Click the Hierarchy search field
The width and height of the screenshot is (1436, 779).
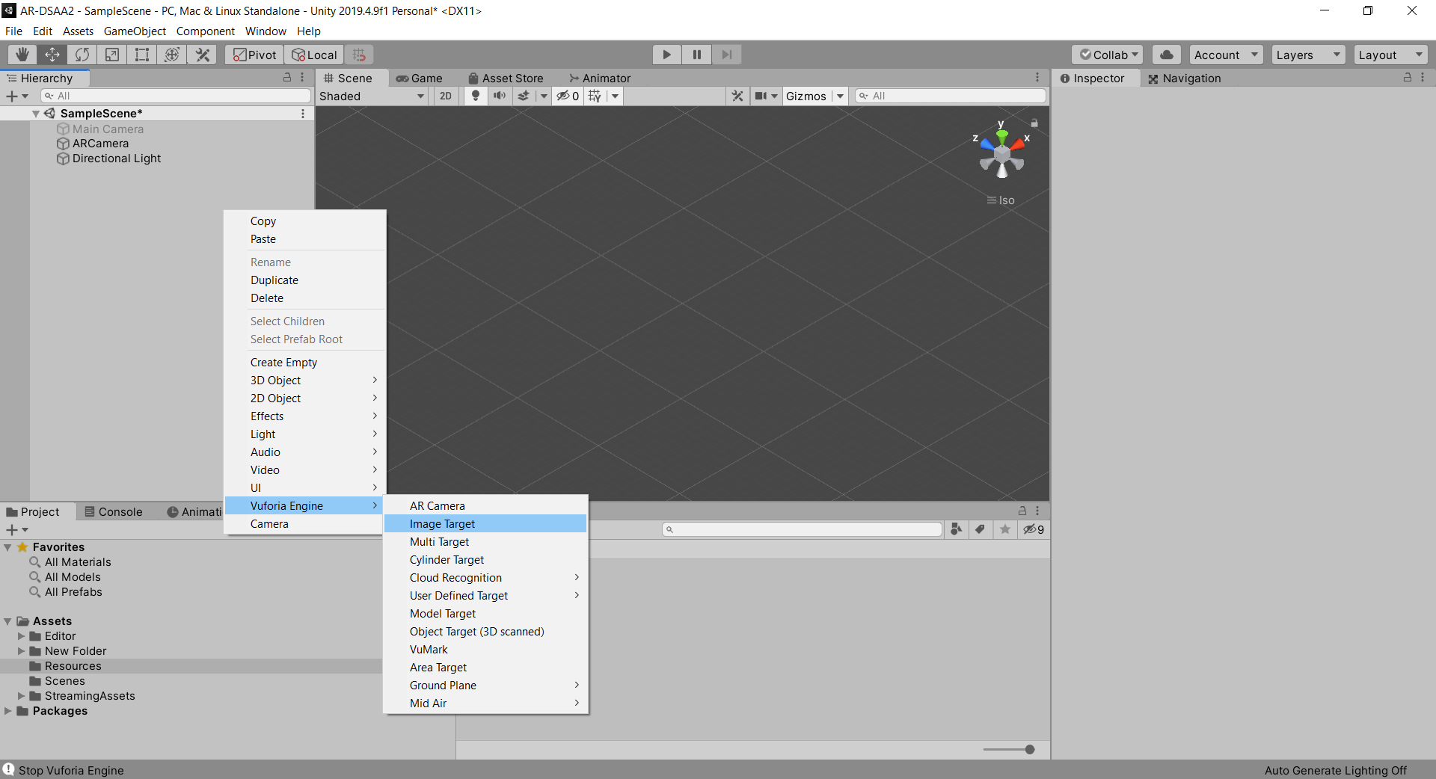pos(176,96)
